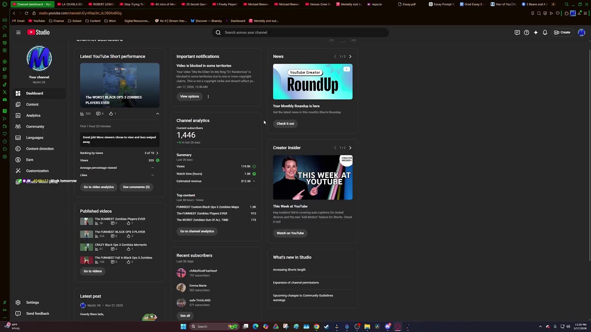
Task: Open notifications bell in Studio header
Action: [545, 32]
